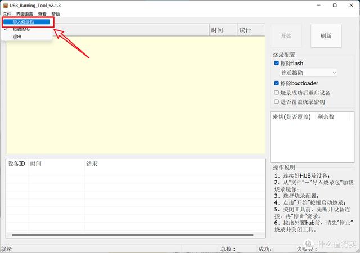Viewport: 360px width, 253px height.
Task: Select 退出 to exit the tool
Action: pos(17,37)
